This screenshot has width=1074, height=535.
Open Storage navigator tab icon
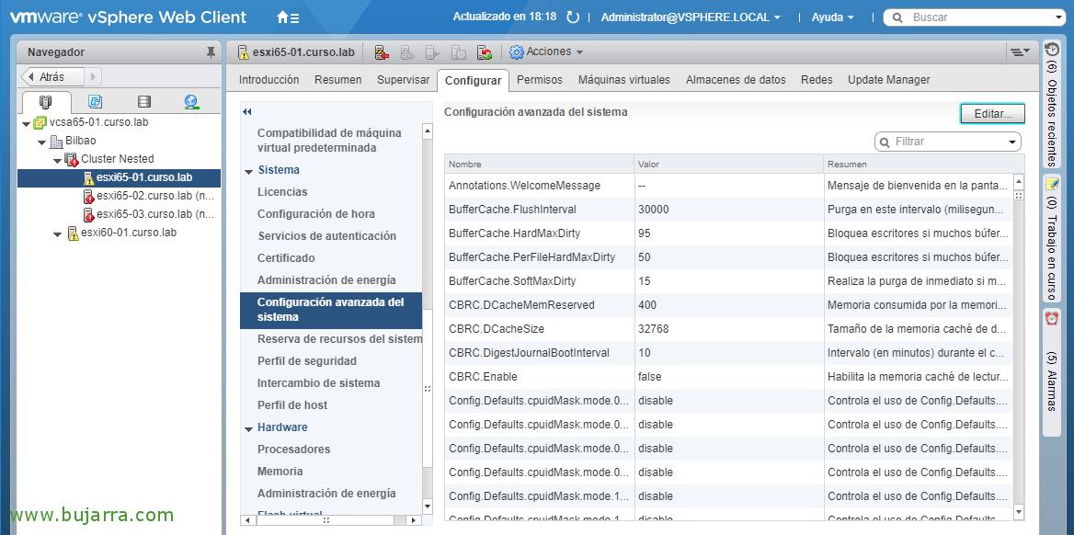143,102
